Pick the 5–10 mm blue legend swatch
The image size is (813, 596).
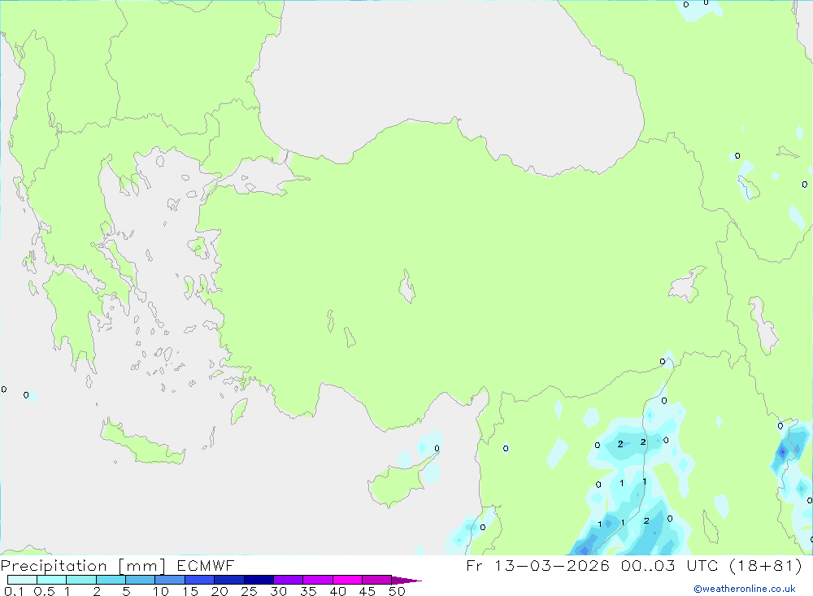(x=141, y=580)
